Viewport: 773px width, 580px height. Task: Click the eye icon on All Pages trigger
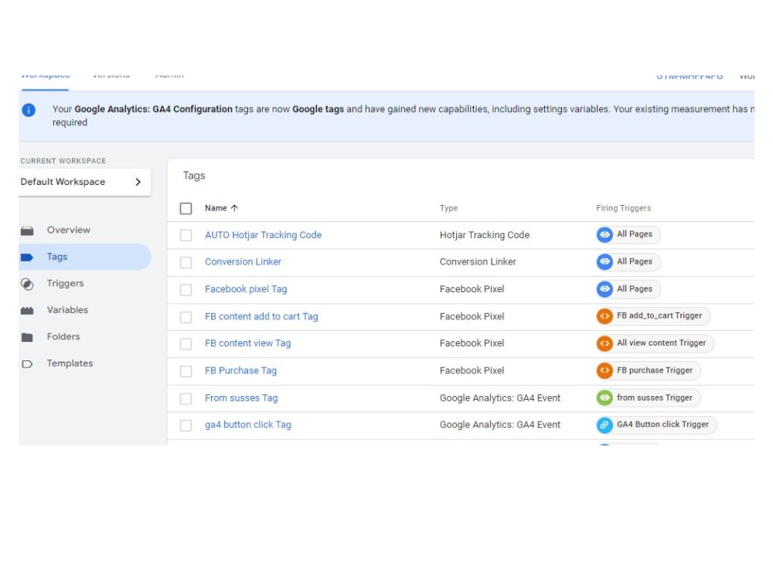point(604,234)
